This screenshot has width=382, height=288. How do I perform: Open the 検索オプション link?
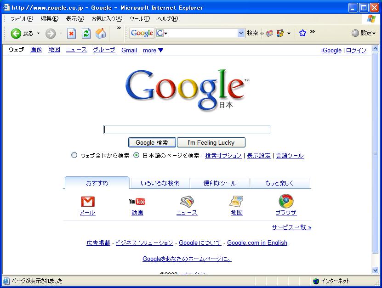coord(223,156)
